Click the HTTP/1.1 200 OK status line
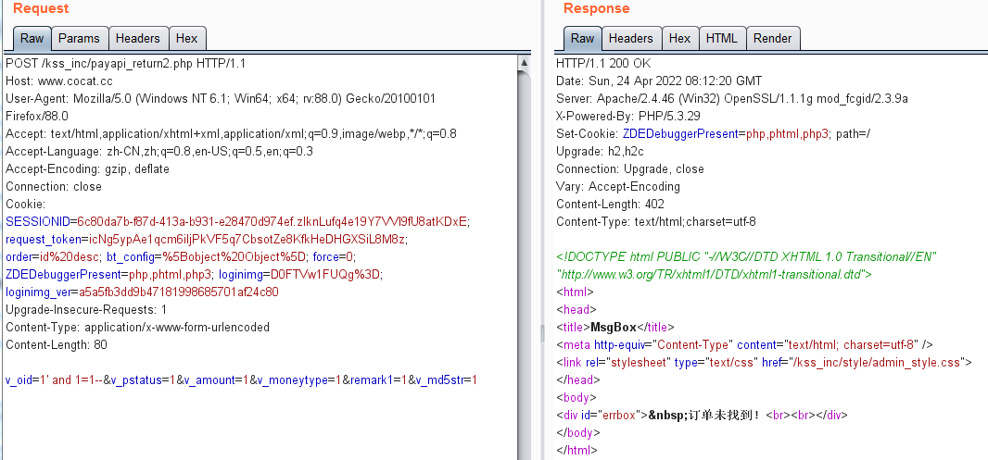 point(603,64)
